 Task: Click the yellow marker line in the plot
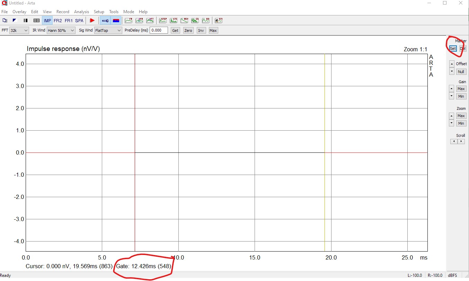point(325,152)
